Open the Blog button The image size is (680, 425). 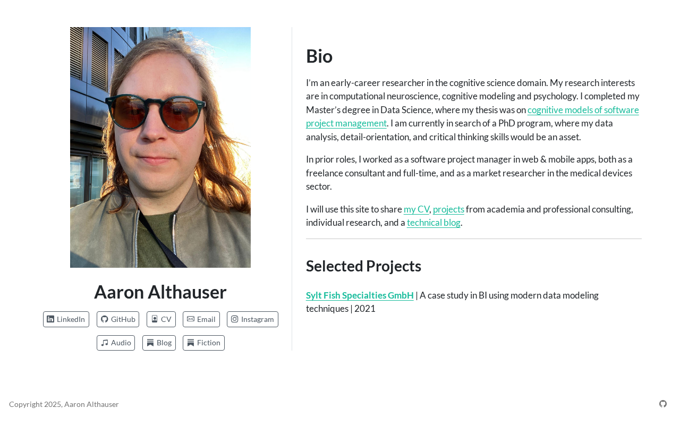coord(159,343)
